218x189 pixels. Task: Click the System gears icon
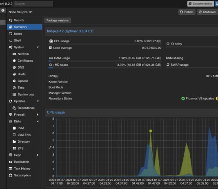coord(11,47)
